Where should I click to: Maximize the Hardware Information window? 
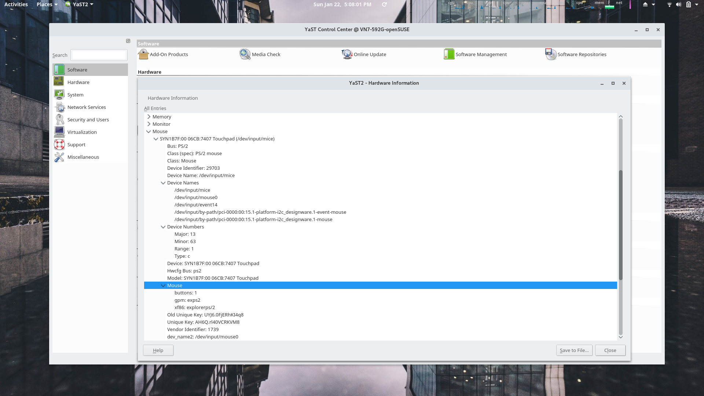point(613,83)
